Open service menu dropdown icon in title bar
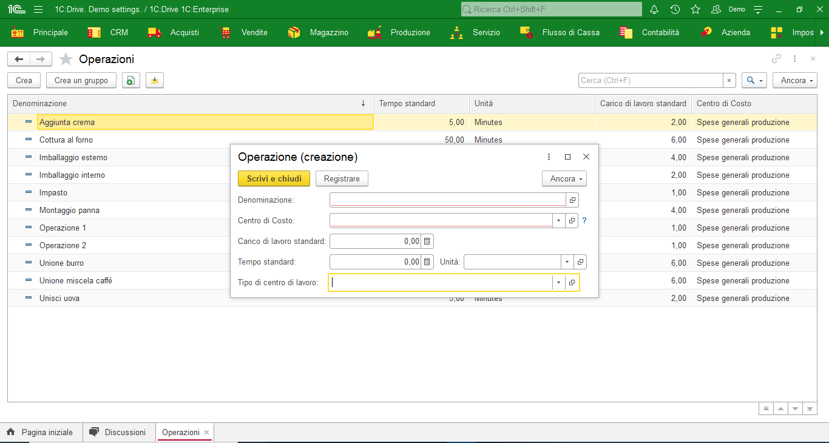This screenshot has width=829, height=443. tap(757, 10)
